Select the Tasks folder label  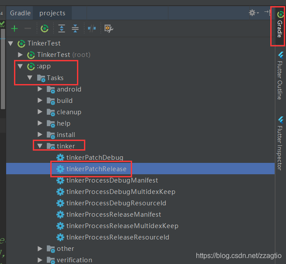55,78
